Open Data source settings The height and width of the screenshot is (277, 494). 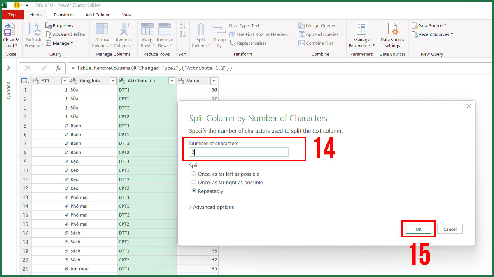392,35
